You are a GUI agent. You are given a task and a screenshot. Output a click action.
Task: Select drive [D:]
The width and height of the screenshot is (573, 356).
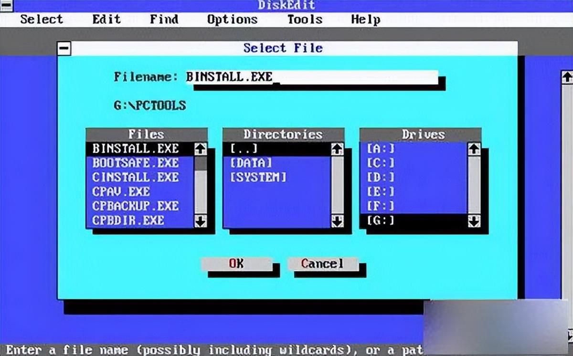pos(414,177)
